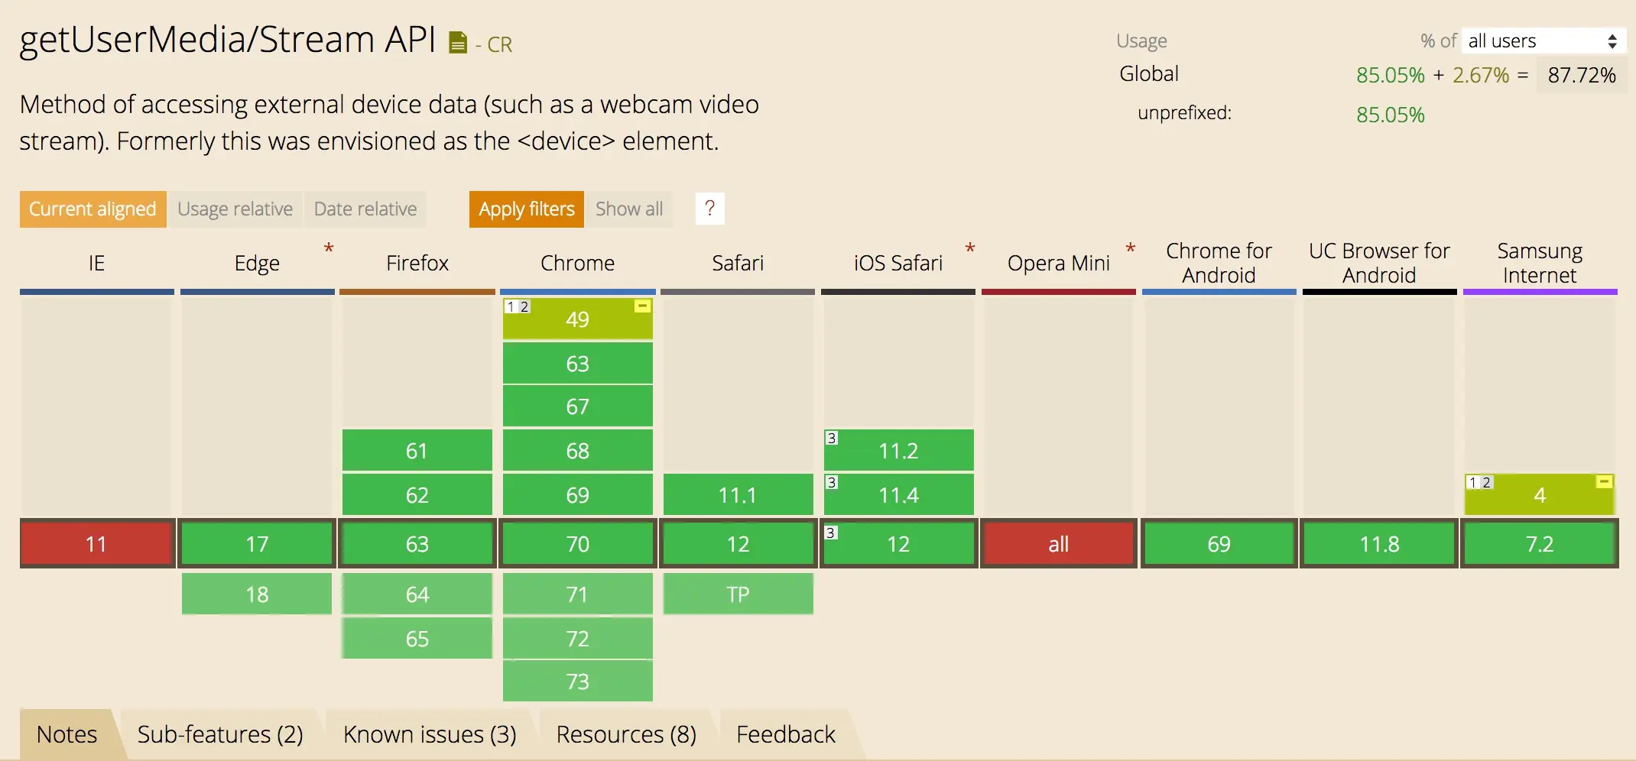Viewport: 1636px width, 761px height.
Task: Open the Known issues (3) tab
Action: 430,734
